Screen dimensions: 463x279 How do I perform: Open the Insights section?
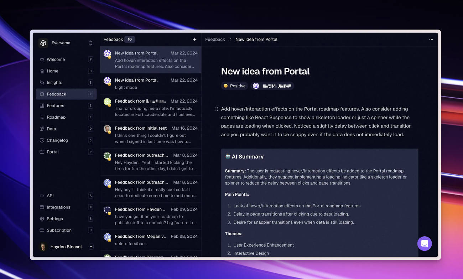coord(66,83)
